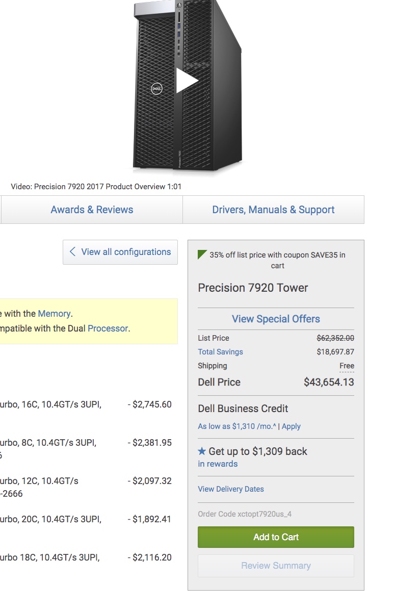395x609 pixels.
Task: Select the 16C processor option priced -$2,745.60
Action: (86, 404)
